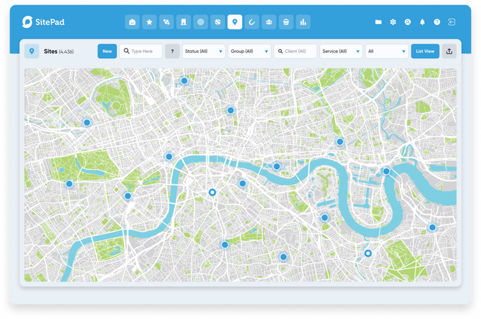The image size is (481, 319).
Task: Open the shop basket navigation tab
Action: tap(286, 22)
